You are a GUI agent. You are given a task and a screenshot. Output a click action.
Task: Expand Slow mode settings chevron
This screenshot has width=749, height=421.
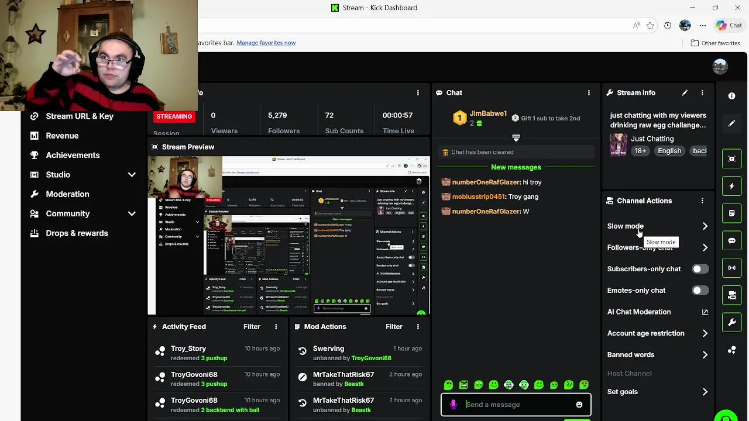click(705, 226)
